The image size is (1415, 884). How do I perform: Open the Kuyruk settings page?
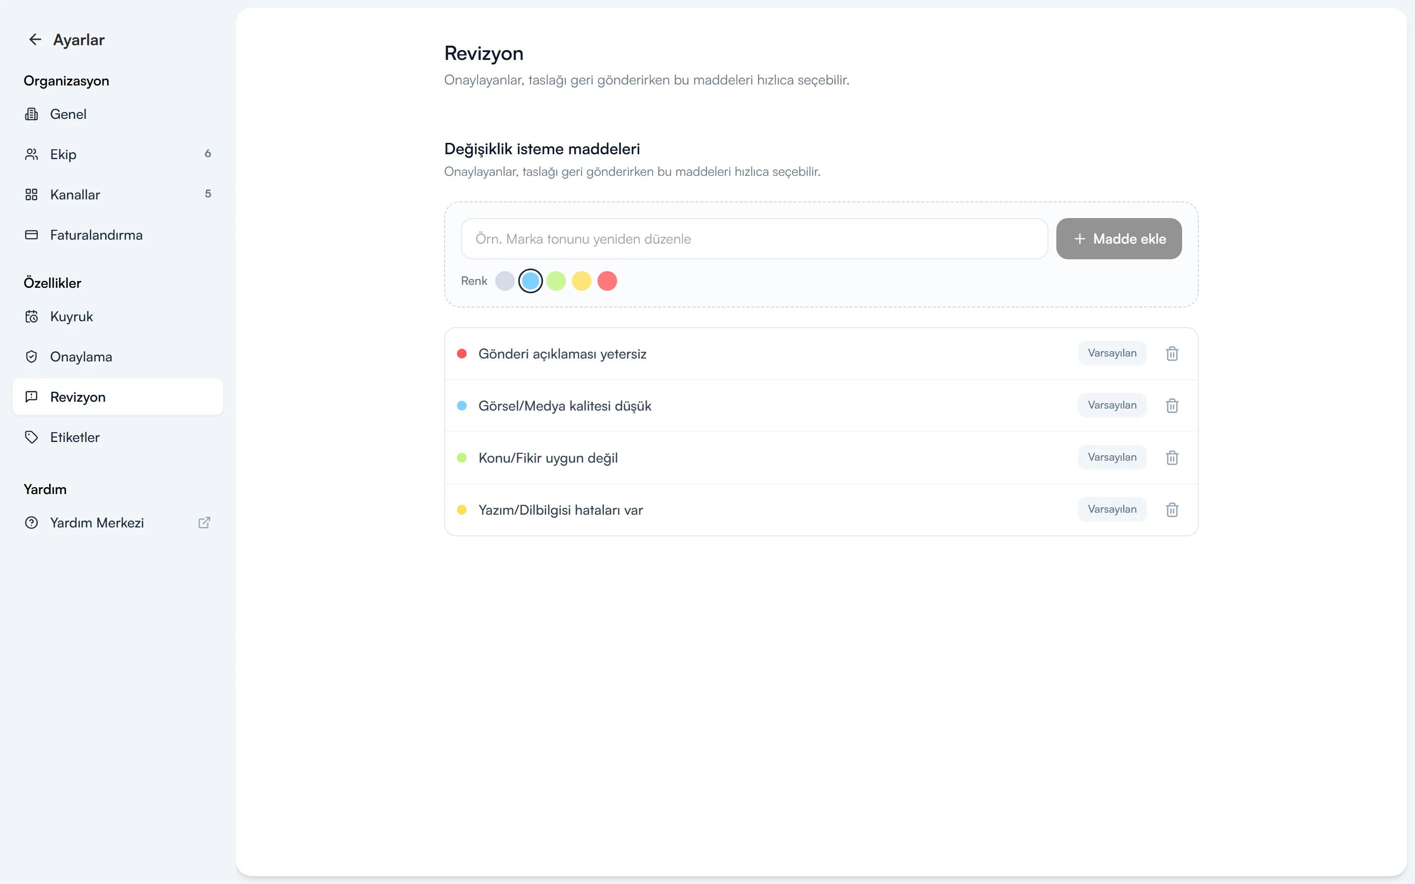pos(117,316)
